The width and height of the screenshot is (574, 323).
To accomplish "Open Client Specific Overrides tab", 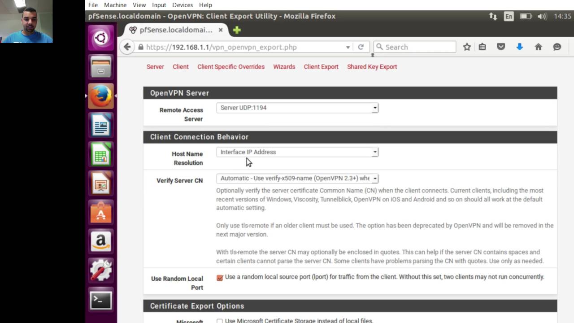I will point(231,67).
